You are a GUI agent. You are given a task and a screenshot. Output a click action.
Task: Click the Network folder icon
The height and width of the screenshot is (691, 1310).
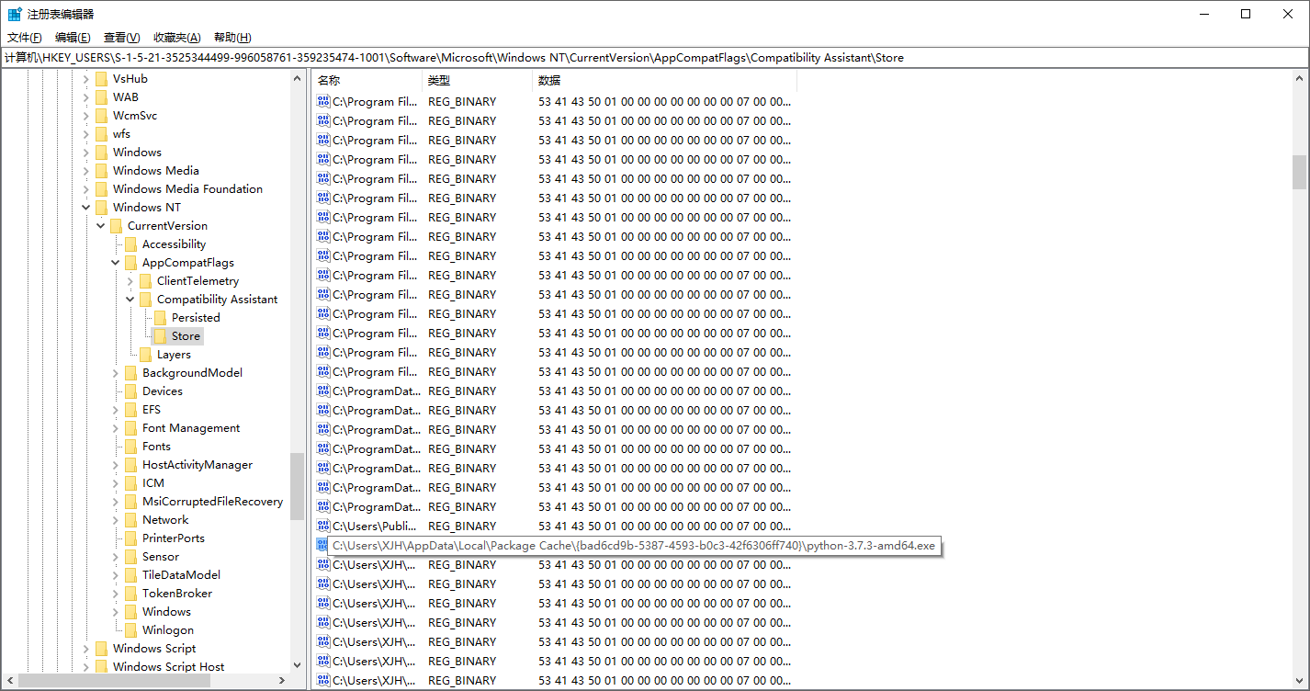(x=130, y=520)
